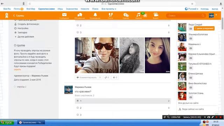Open Bandicam recording options dropdown arrow
This screenshot has width=224, height=126.
click(x=205, y=117)
